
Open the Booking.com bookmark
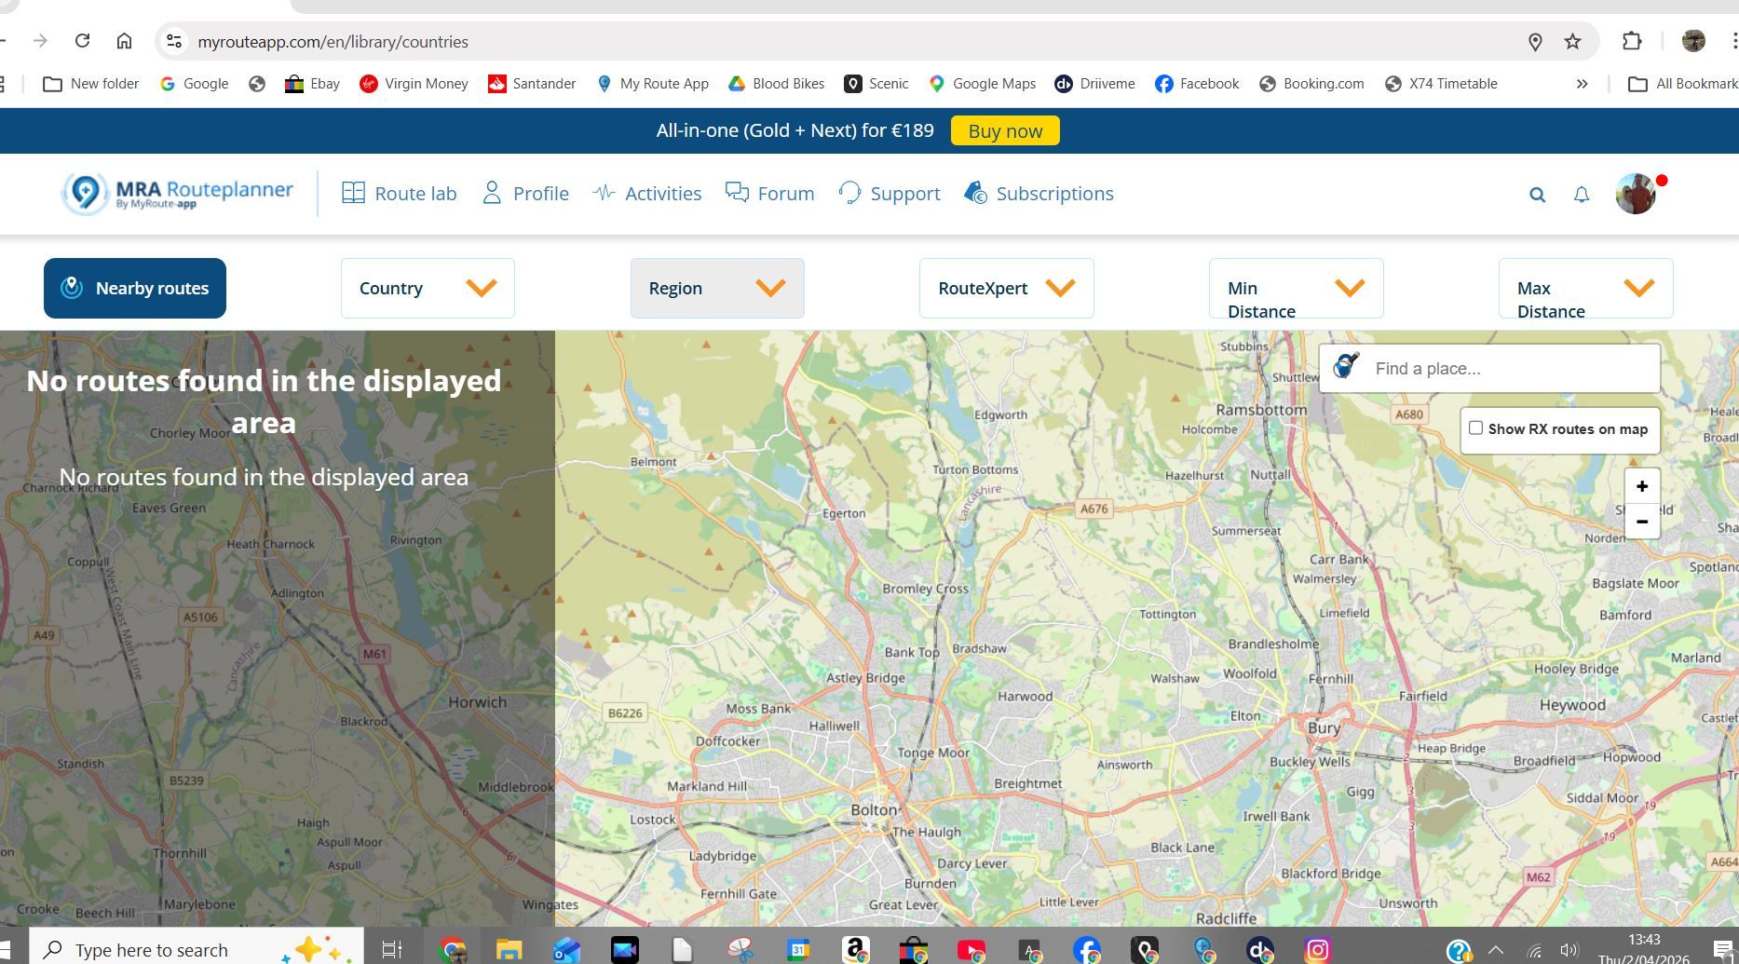(x=1311, y=83)
